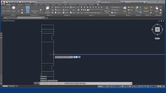
Task: Select the Array tool
Action: click(73, 7)
